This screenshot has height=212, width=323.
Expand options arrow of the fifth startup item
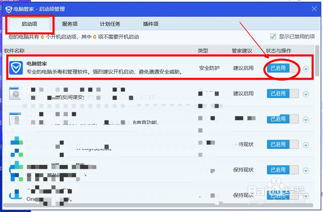(306, 171)
